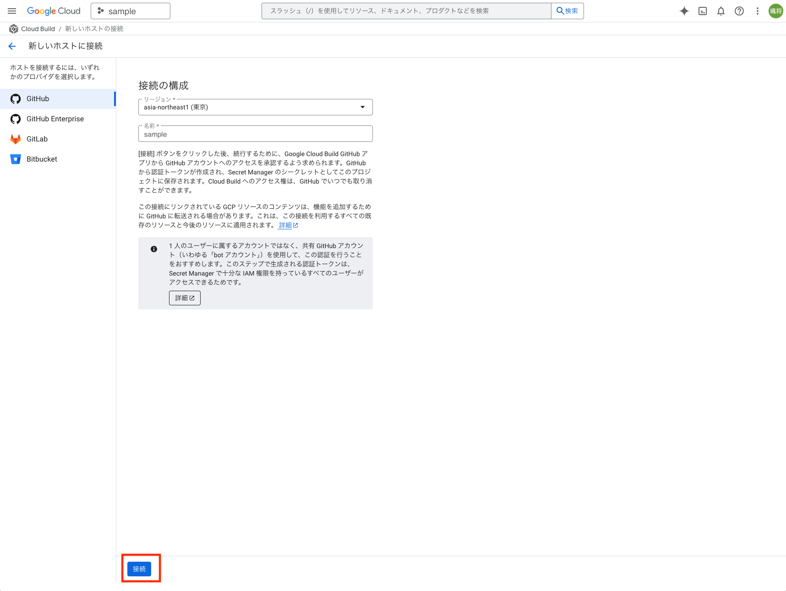The height and width of the screenshot is (591, 786).
Task: Click the 接続の構成 heading
Action: pos(164,86)
